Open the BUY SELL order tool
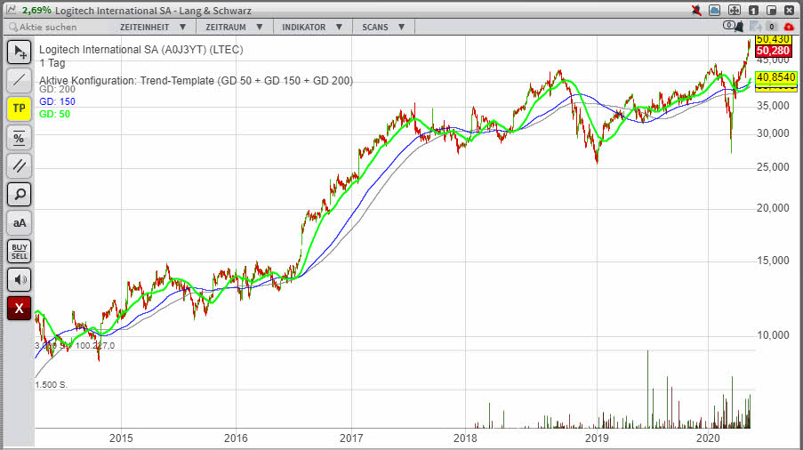The width and height of the screenshot is (803, 450). [19, 252]
